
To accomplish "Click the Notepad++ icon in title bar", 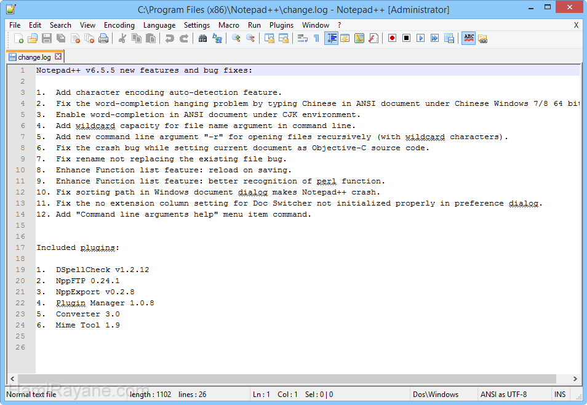I will [x=11, y=9].
